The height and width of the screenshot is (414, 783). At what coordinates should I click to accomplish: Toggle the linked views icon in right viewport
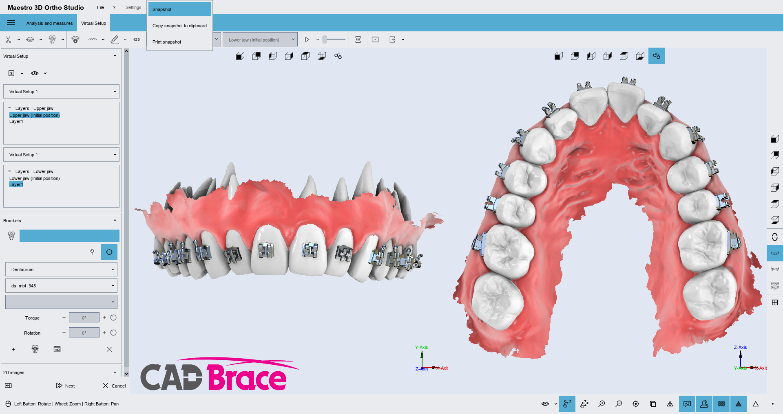tap(656, 56)
